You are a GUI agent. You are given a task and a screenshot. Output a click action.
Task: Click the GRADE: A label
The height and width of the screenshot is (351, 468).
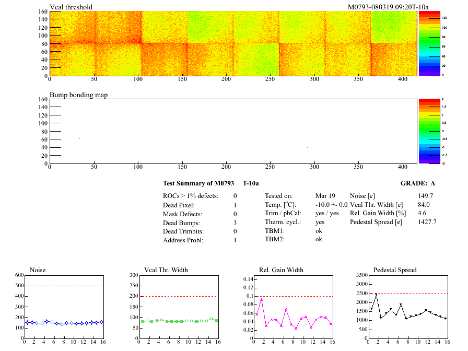417,183
